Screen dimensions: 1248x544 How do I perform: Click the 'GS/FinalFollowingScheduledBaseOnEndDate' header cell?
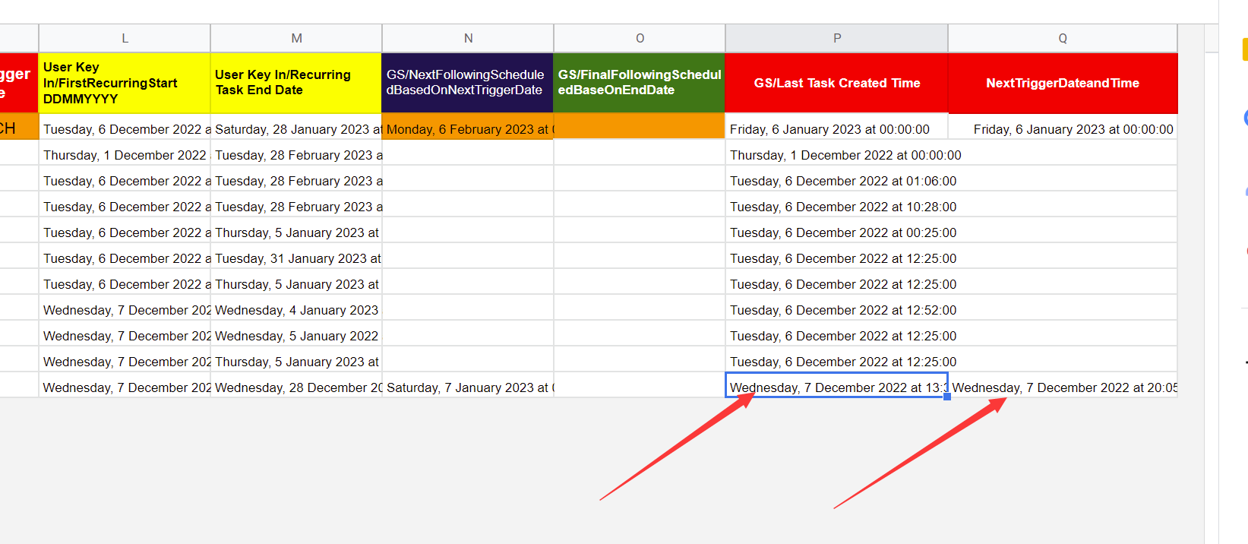(640, 83)
